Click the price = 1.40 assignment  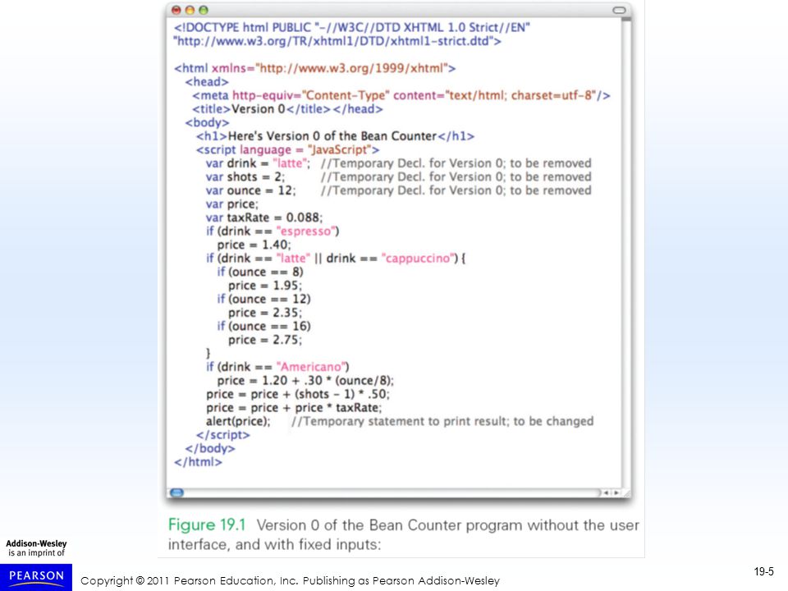[x=254, y=245]
